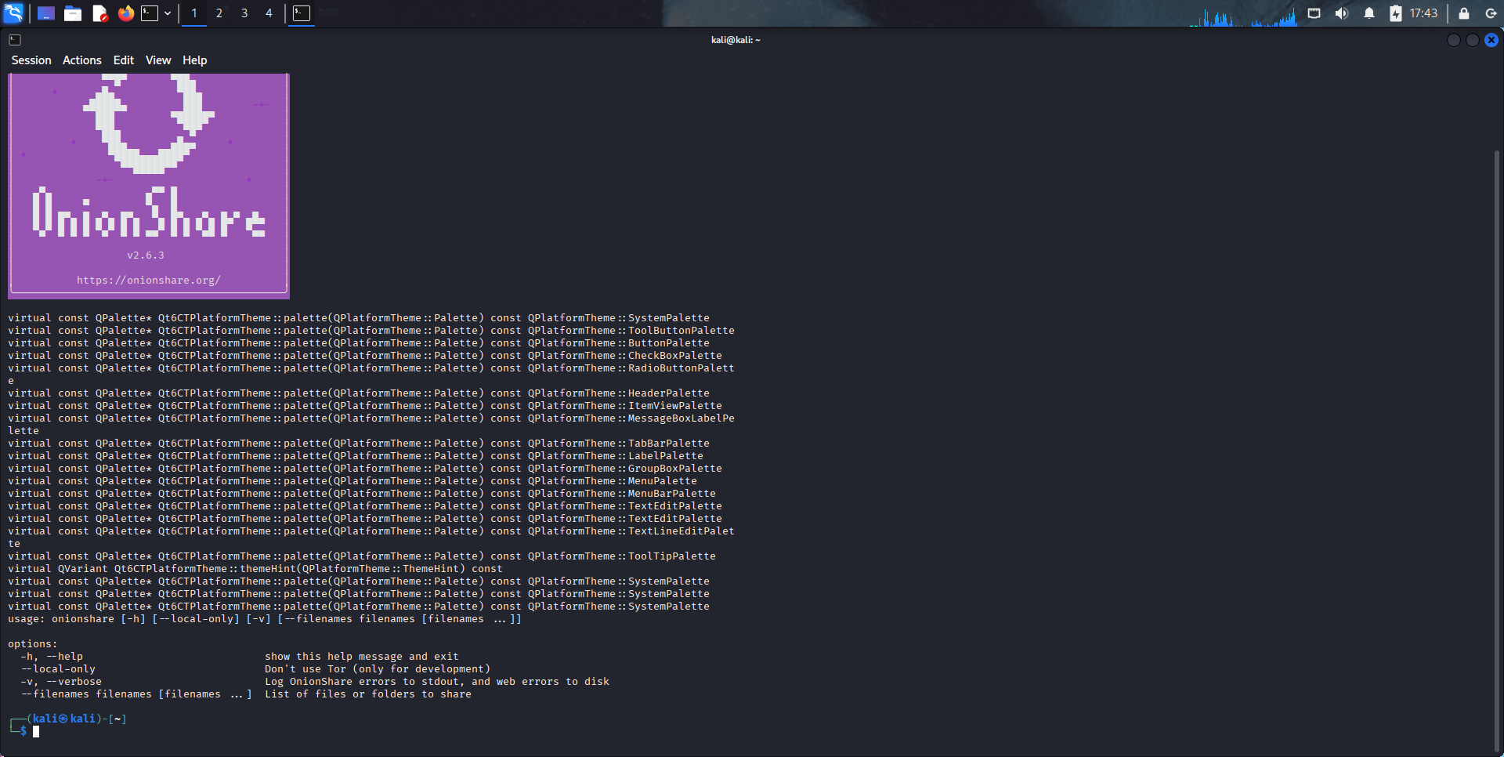This screenshot has height=757, width=1504.
Task: Click 'Log OnionShare errors to stdout' description
Action: coord(437,682)
